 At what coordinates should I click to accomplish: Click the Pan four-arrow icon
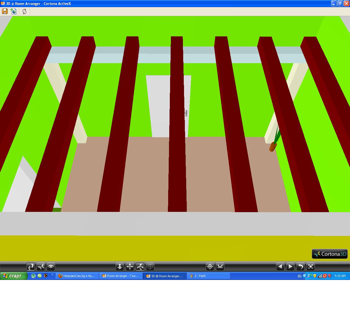pyautogui.click(x=130, y=266)
